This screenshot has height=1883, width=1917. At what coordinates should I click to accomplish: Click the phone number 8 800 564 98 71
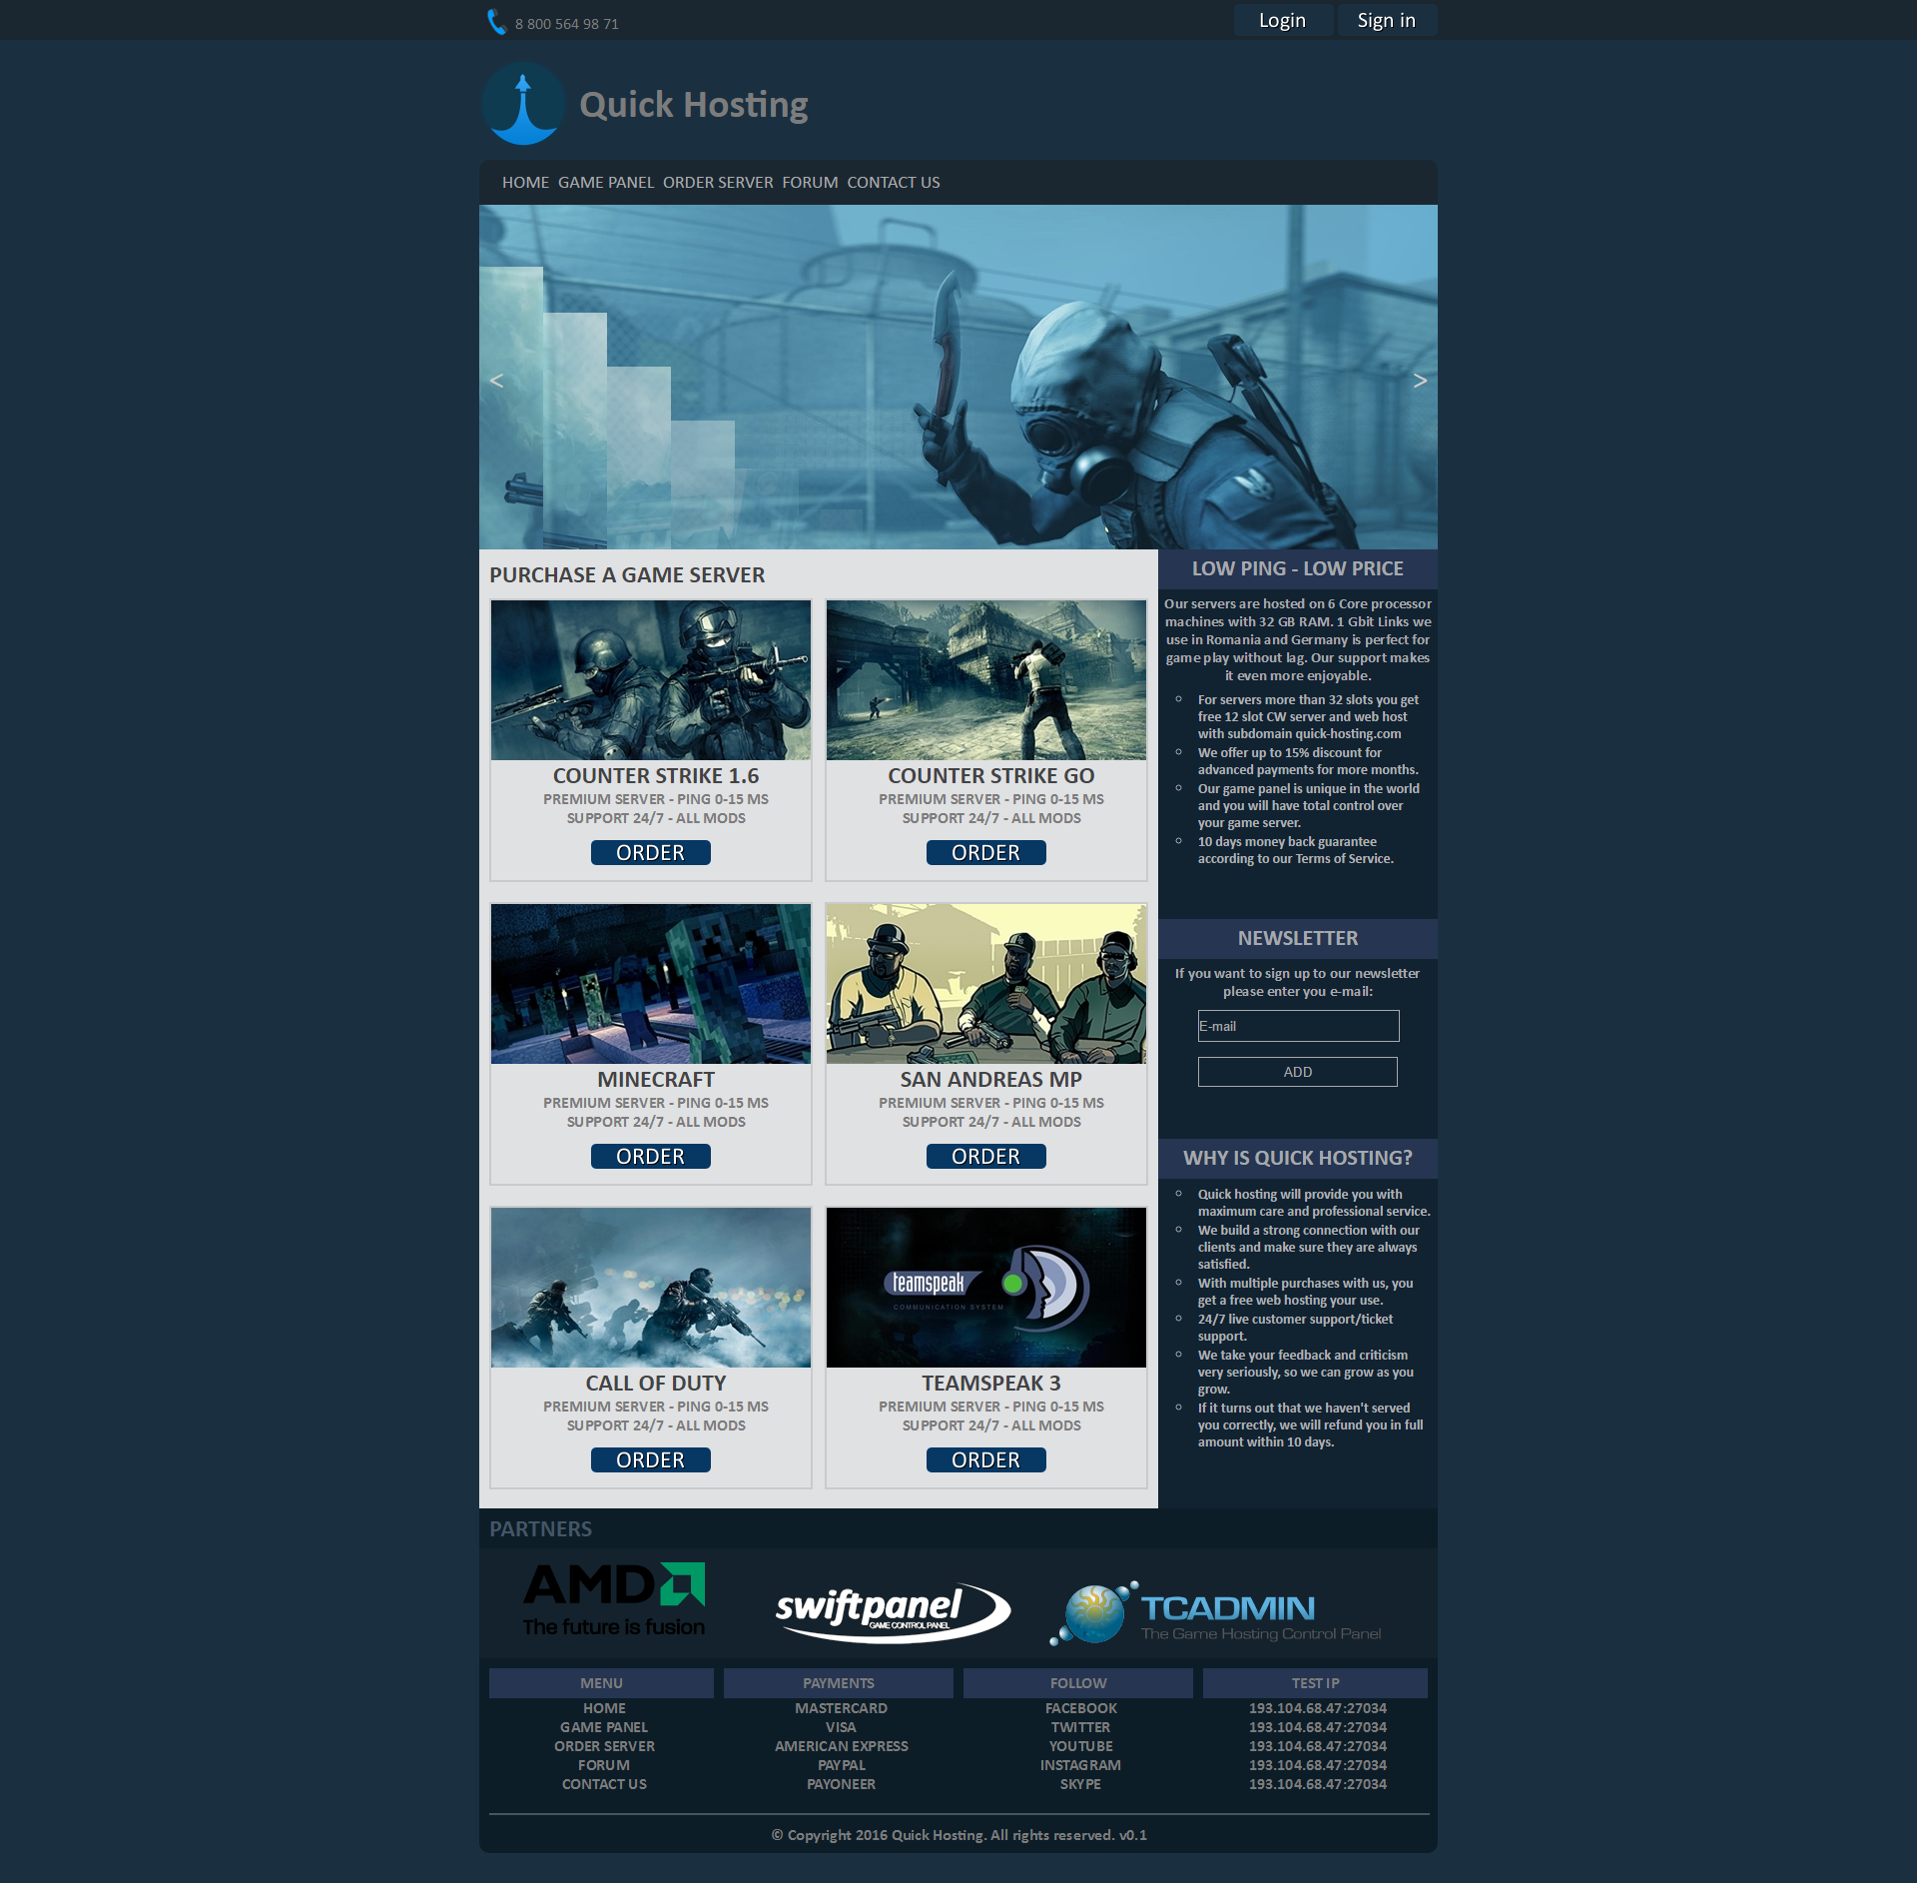coord(567,24)
